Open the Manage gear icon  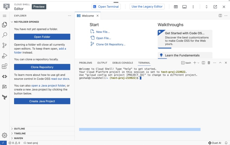[x=5, y=135]
